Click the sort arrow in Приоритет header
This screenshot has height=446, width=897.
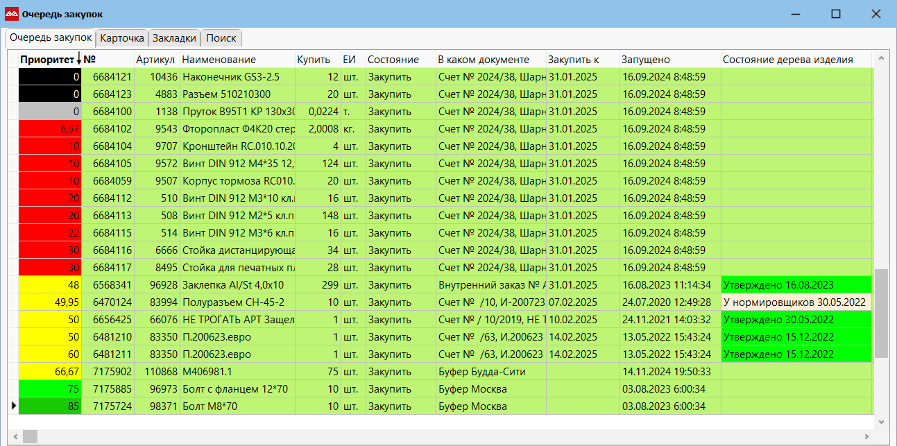pos(79,60)
